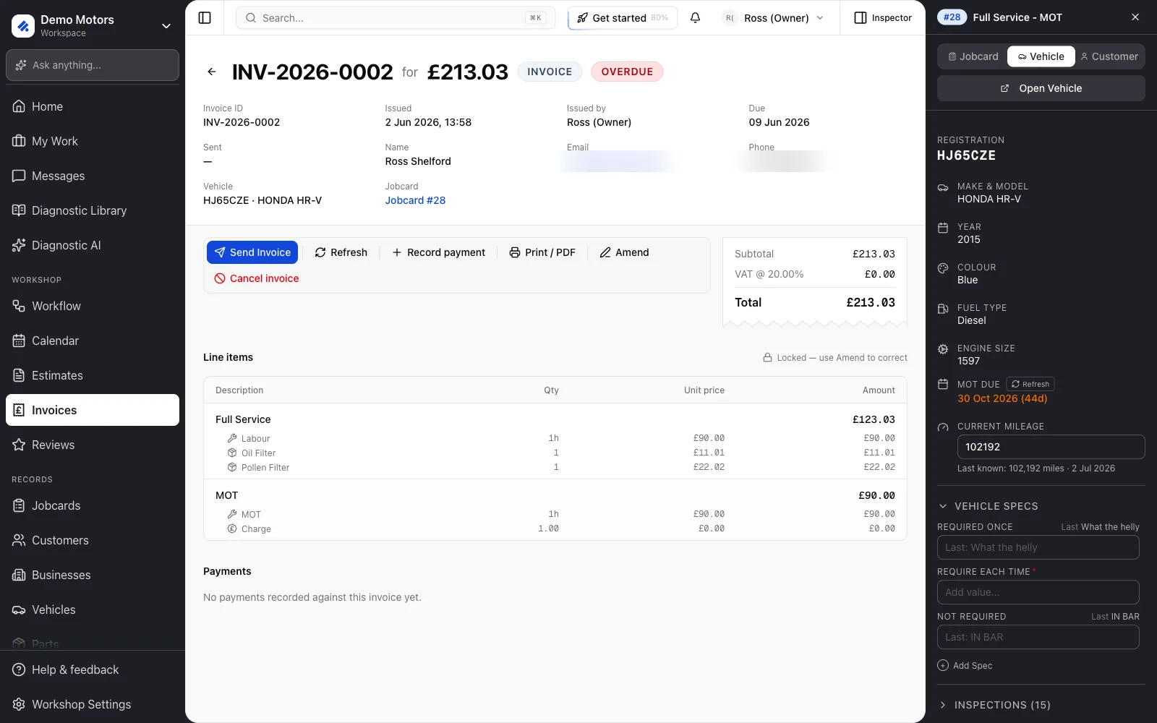Open the Diagnostic Library
This screenshot has width=1157, height=723.
click(x=93, y=210)
